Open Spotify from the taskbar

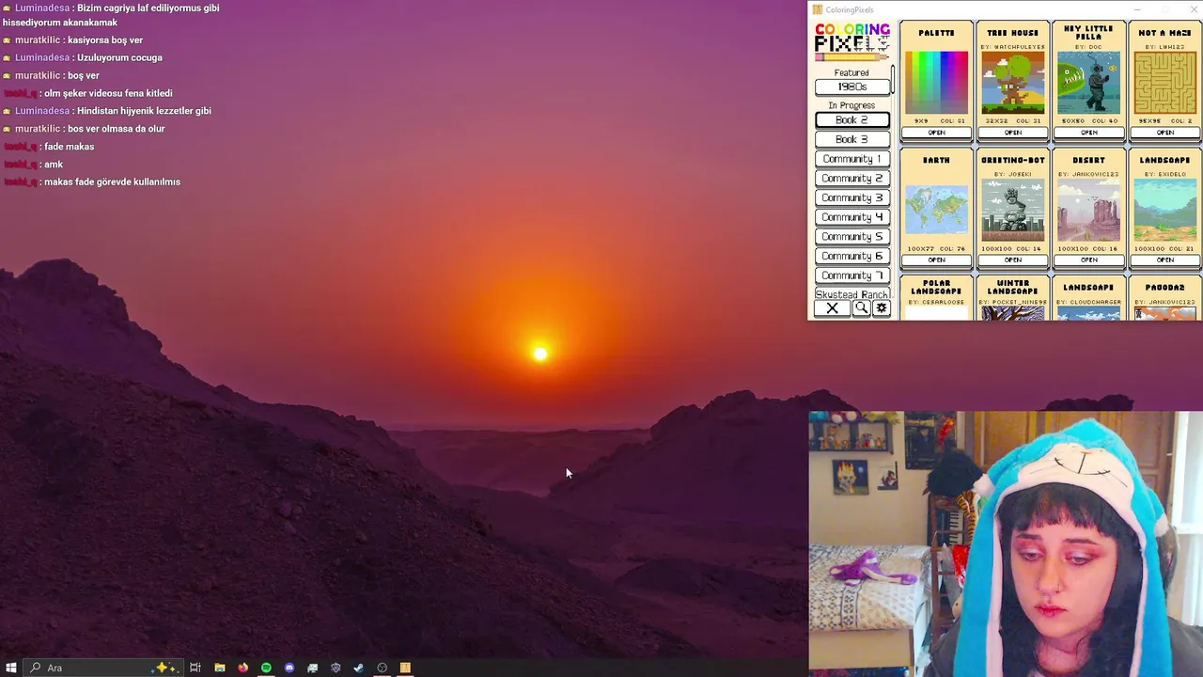[266, 668]
